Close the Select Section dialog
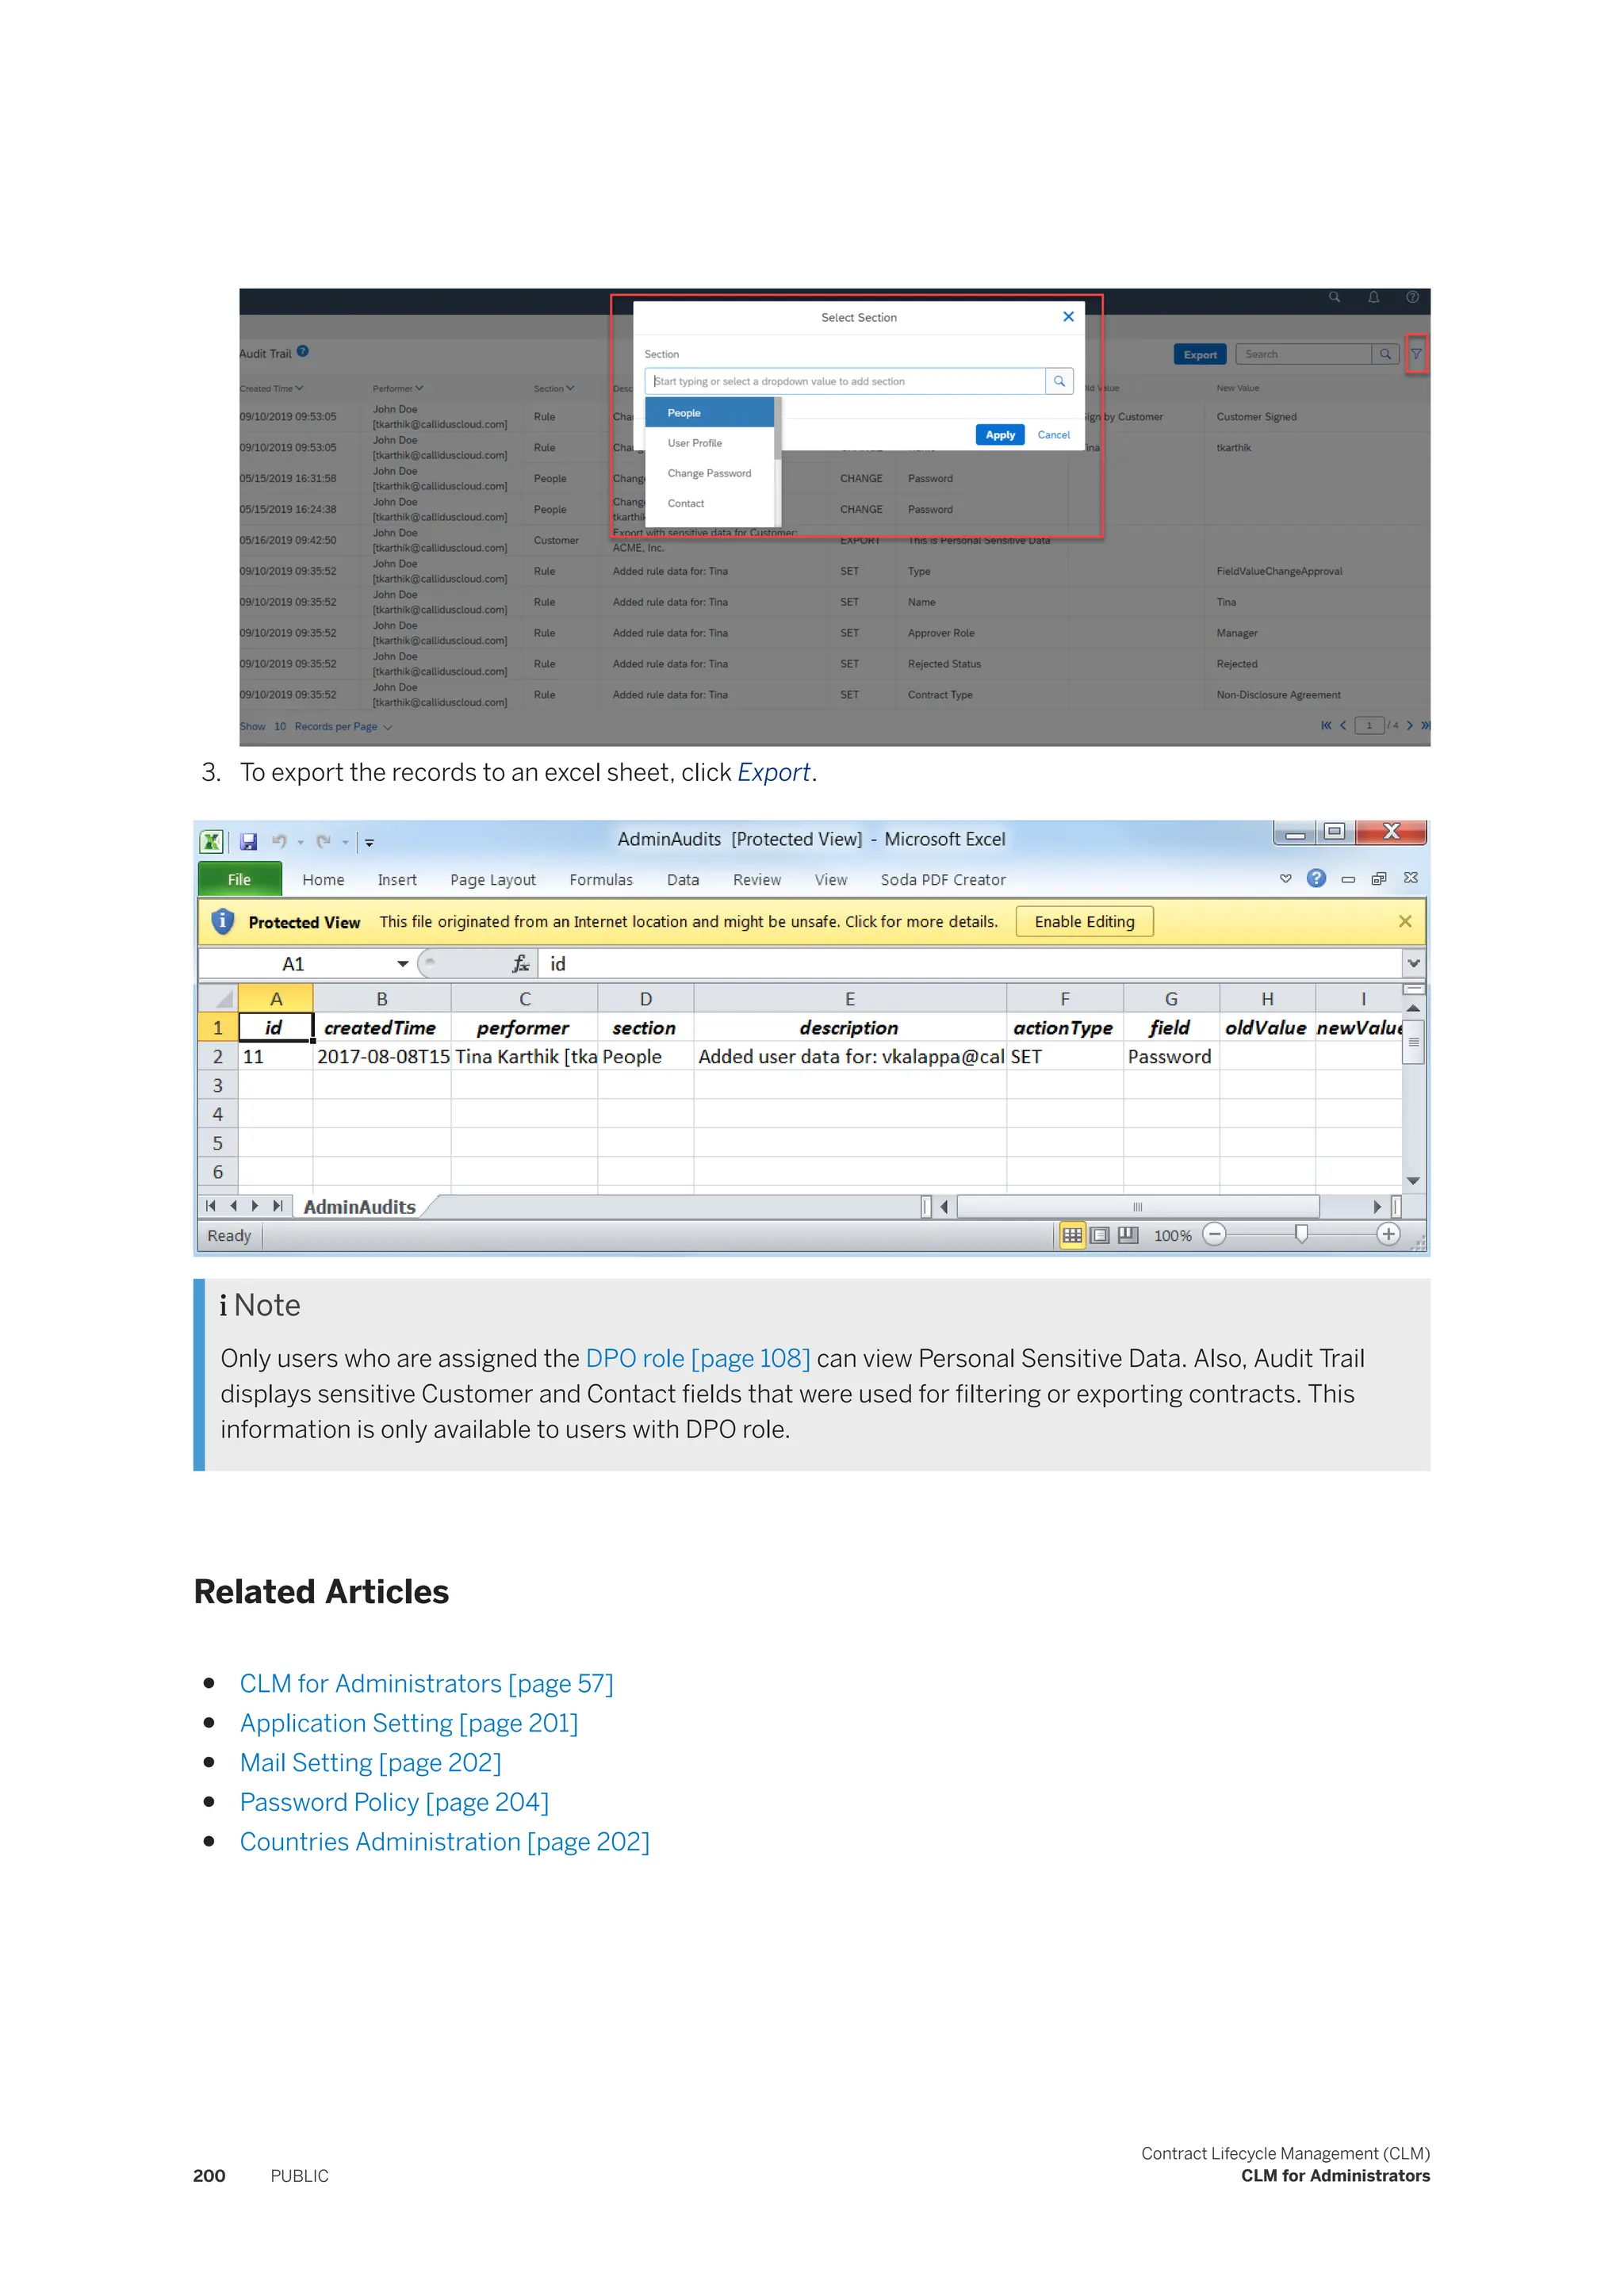Viewport: 1624px width, 2296px height. 1068,317
